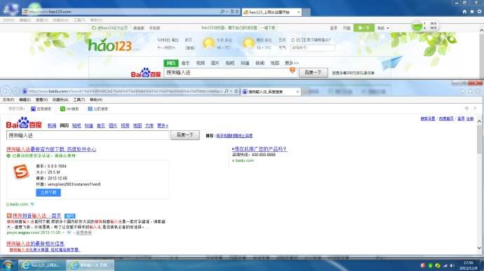This screenshot has height=271, width=484.
Task: Select the green 网页 search tab on hao123
Action: 170,63
